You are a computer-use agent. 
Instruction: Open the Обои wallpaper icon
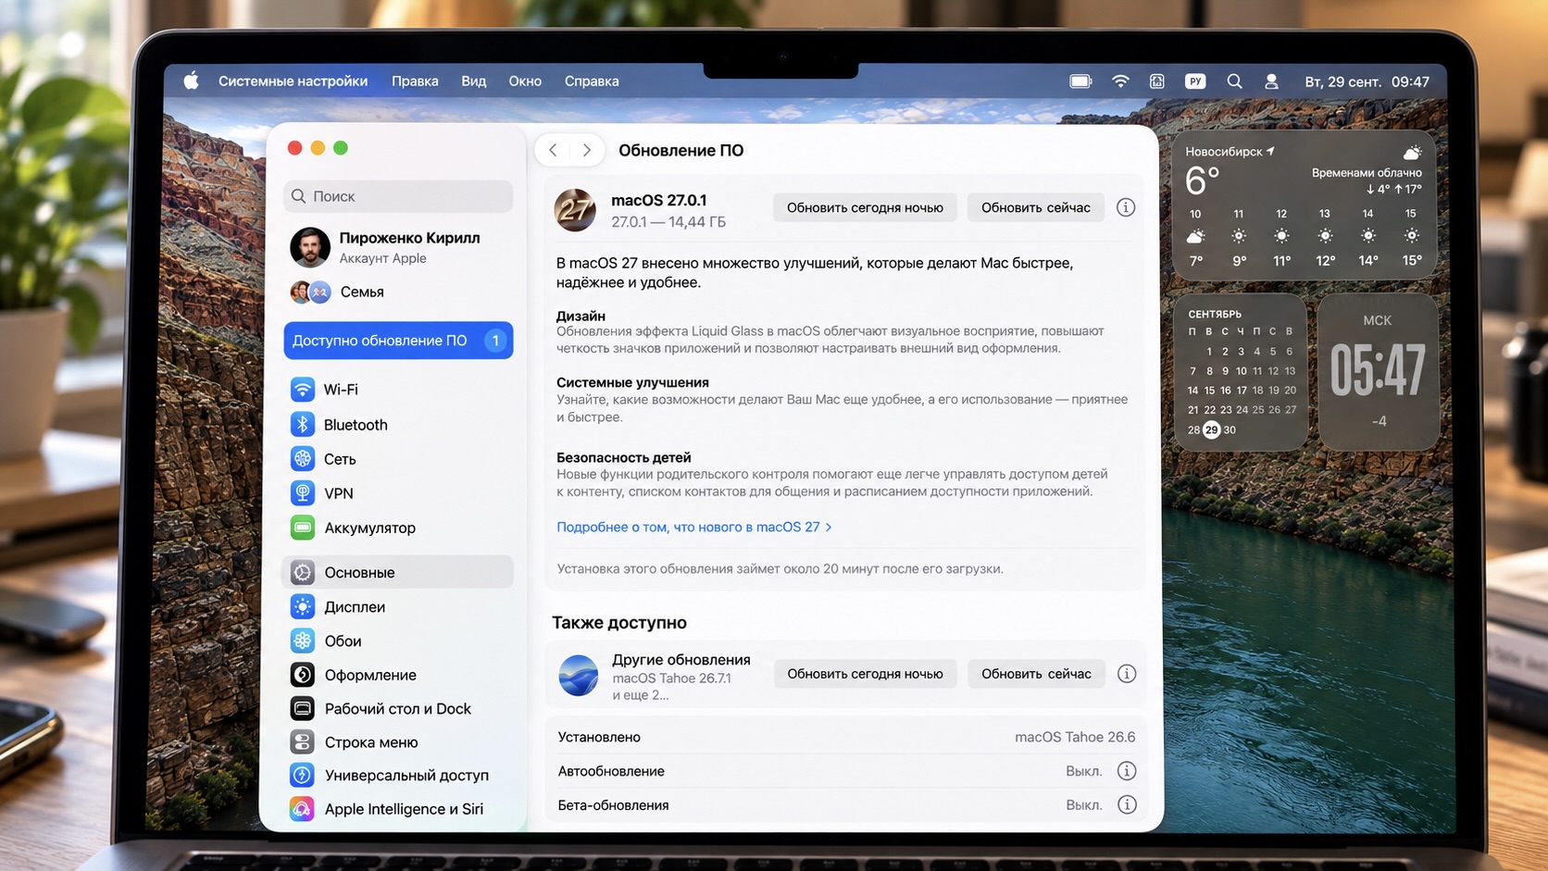tap(303, 641)
